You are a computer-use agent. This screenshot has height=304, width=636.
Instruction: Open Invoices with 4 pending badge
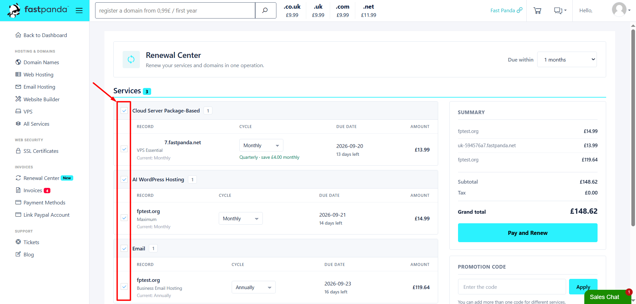click(x=37, y=190)
